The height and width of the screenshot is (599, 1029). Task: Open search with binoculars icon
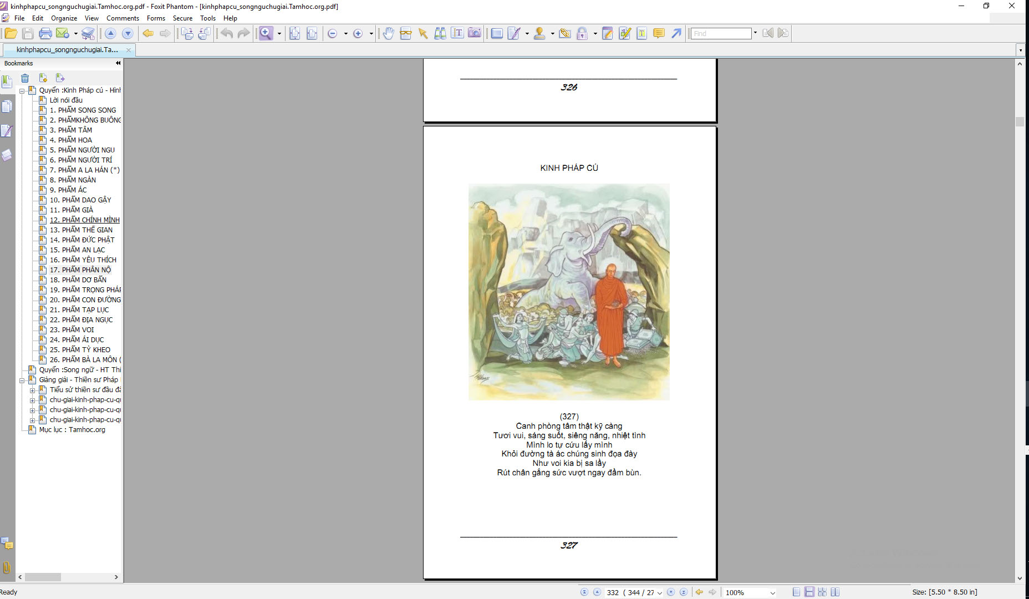tap(440, 33)
